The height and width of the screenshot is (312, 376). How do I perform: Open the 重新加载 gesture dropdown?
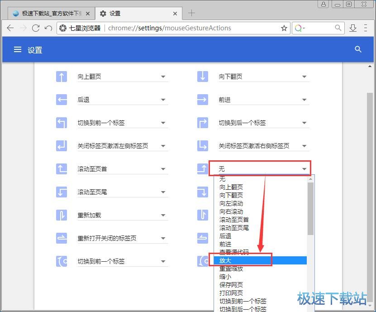coord(123,215)
